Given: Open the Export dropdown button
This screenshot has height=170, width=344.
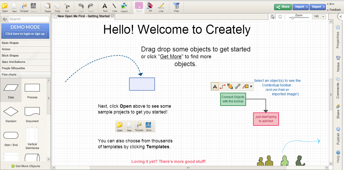Looking at the screenshot, I should click(318, 7).
